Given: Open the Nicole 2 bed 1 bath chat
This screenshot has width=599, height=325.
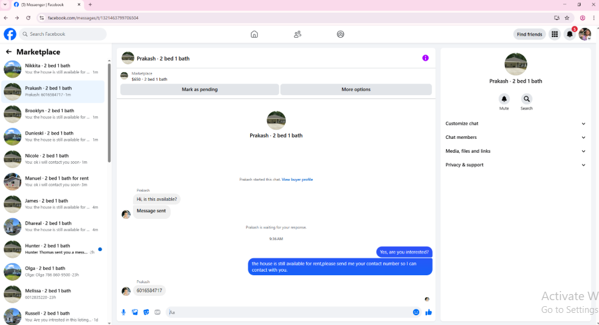Looking at the screenshot, I should pyautogui.click(x=53, y=159).
